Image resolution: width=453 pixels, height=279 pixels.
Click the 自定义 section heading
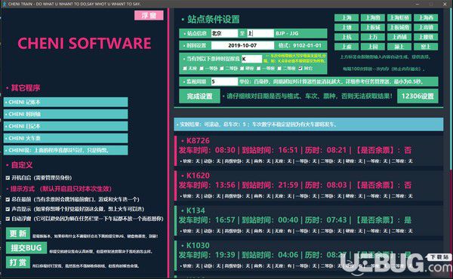coord(22,165)
